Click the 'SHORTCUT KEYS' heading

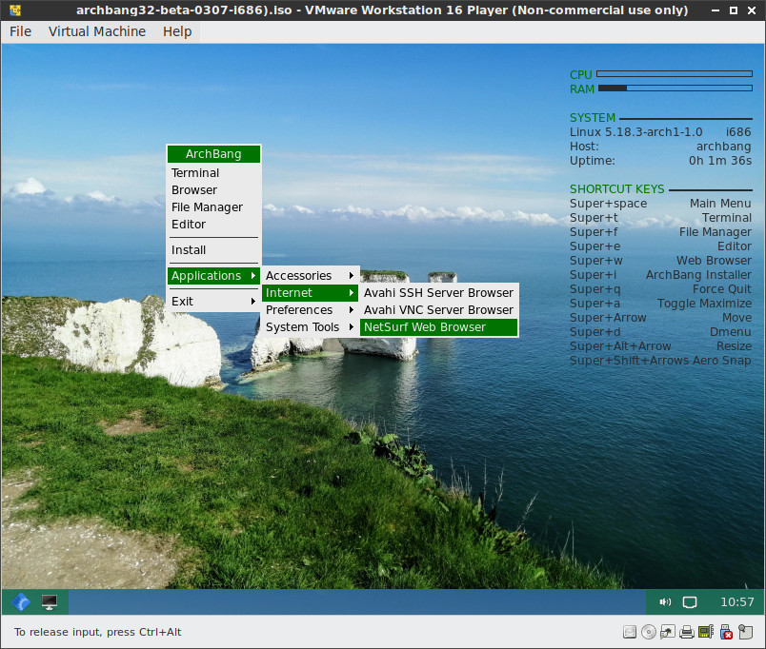click(x=617, y=189)
